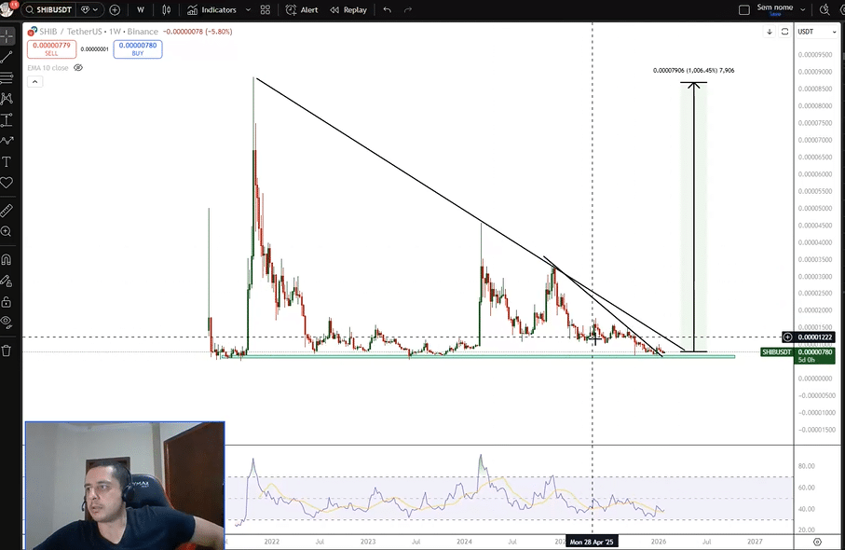Click the rewind Replay icon
This screenshot has width=845, height=550.
pyautogui.click(x=334, y=9)
